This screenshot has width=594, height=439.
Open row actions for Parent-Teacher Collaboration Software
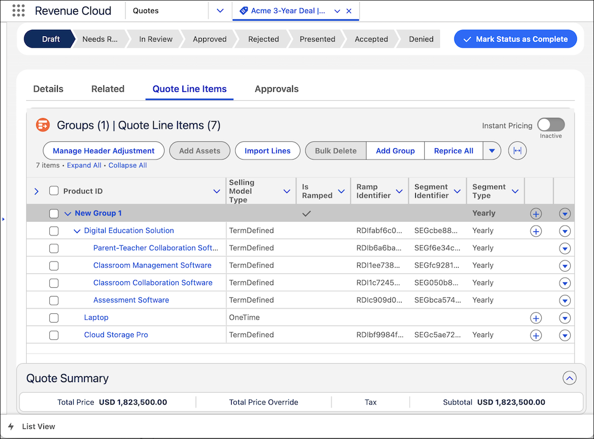tap(565, 249)
